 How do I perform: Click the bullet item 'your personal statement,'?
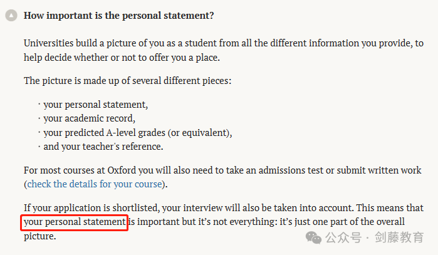tap(95, 105)
